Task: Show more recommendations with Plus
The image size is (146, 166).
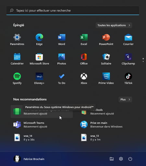Action: pyautogui.click(x=125, y=99)
